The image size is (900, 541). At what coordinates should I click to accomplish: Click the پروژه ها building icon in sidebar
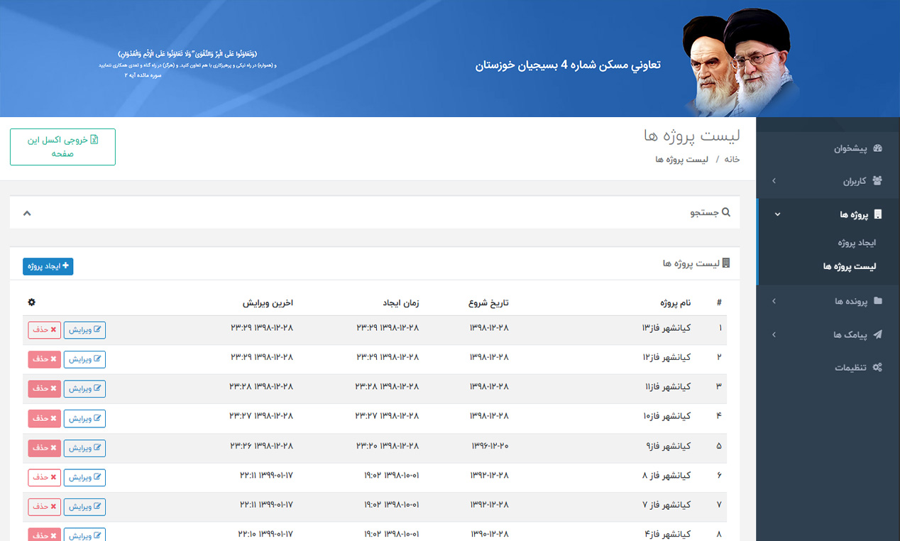tap(878, 214)
